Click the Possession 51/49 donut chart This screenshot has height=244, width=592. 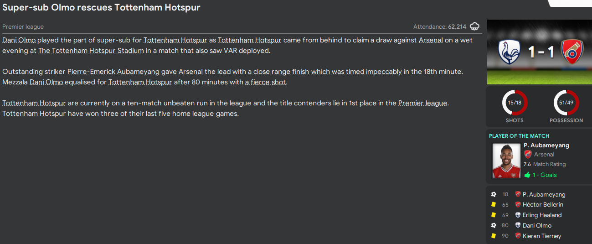[x=566, y=103]
